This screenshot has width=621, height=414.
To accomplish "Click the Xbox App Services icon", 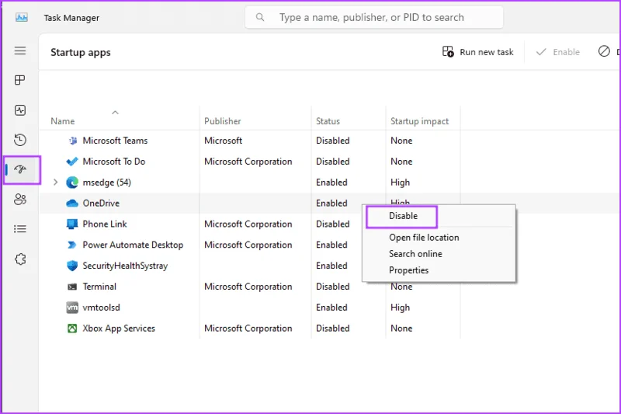I will coord(72,329).
